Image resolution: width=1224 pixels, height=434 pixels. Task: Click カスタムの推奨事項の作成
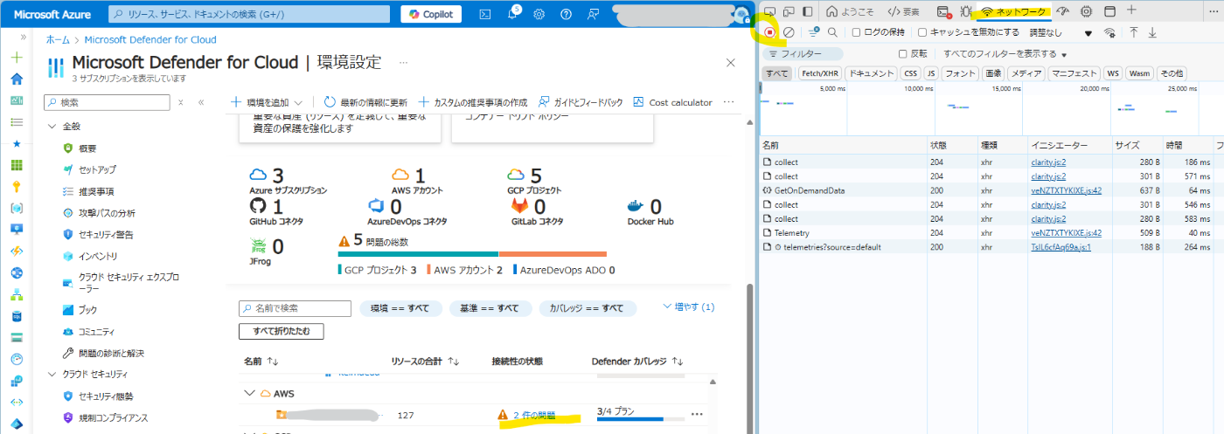pos(473,102)
